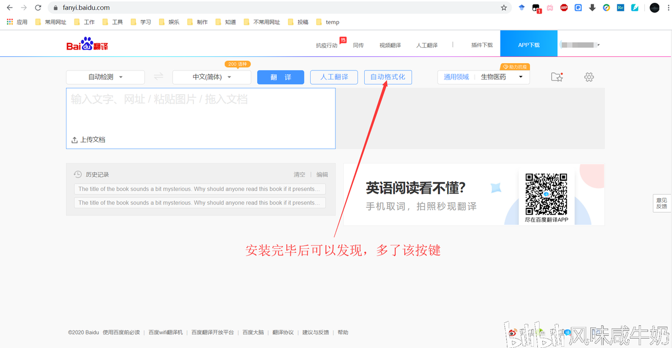Expand the 生物医药 domain dropdown

501,77
